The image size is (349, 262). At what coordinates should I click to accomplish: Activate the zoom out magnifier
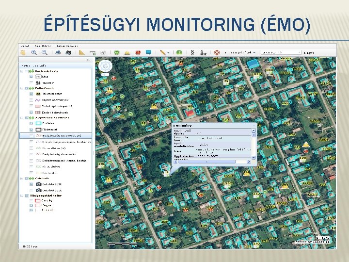point(45,52)
